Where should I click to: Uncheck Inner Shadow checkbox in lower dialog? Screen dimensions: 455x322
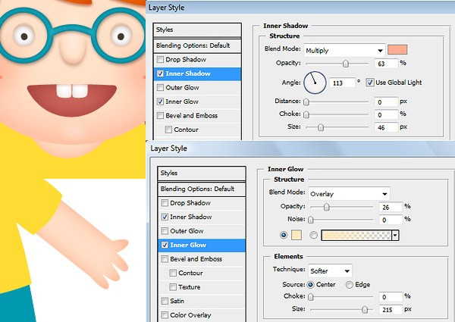coord(165,217)
